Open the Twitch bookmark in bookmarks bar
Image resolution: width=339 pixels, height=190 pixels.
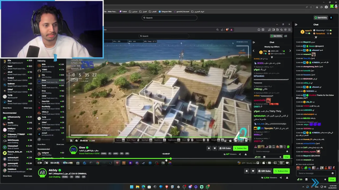[123, 12]
